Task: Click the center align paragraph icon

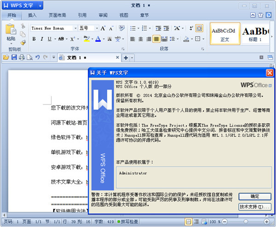Action: click(x=140, y=39)
